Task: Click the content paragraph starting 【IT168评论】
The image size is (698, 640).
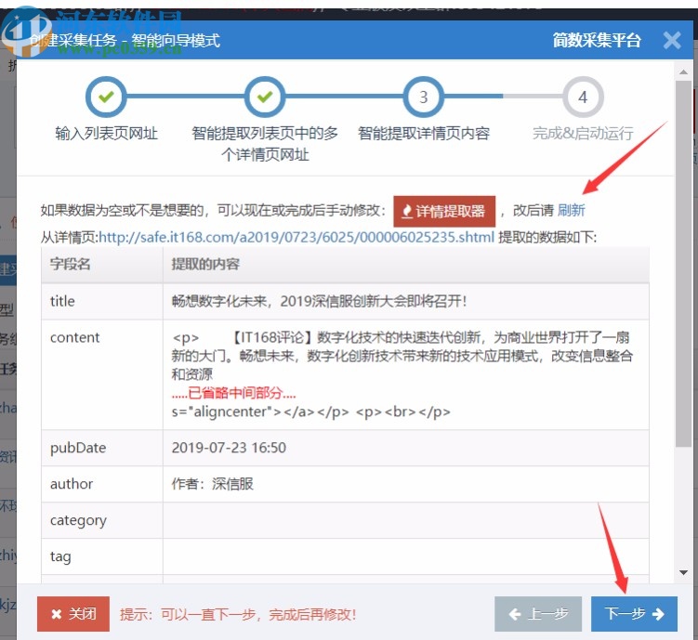Action: click(402, 356)
